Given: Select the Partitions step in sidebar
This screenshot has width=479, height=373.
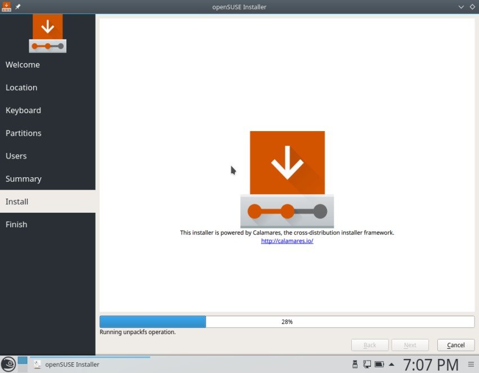Looking at the screenshot, I should pos(48,133).
